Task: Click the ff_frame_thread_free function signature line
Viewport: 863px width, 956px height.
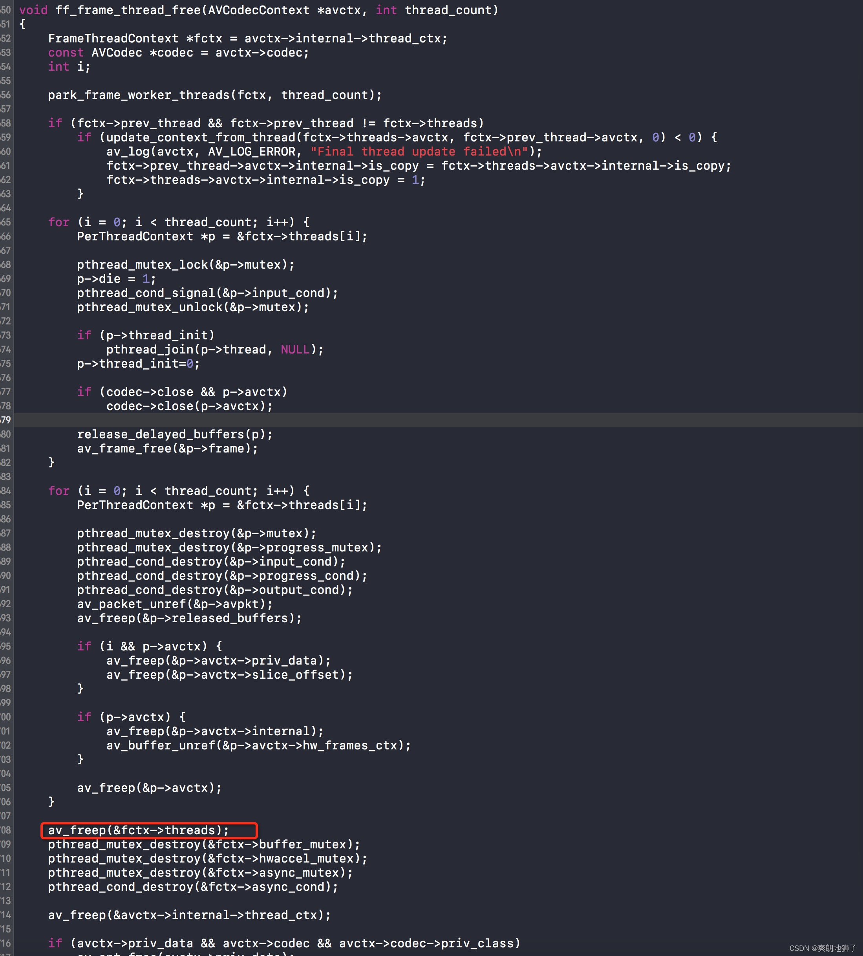Action: coord(259,10)
